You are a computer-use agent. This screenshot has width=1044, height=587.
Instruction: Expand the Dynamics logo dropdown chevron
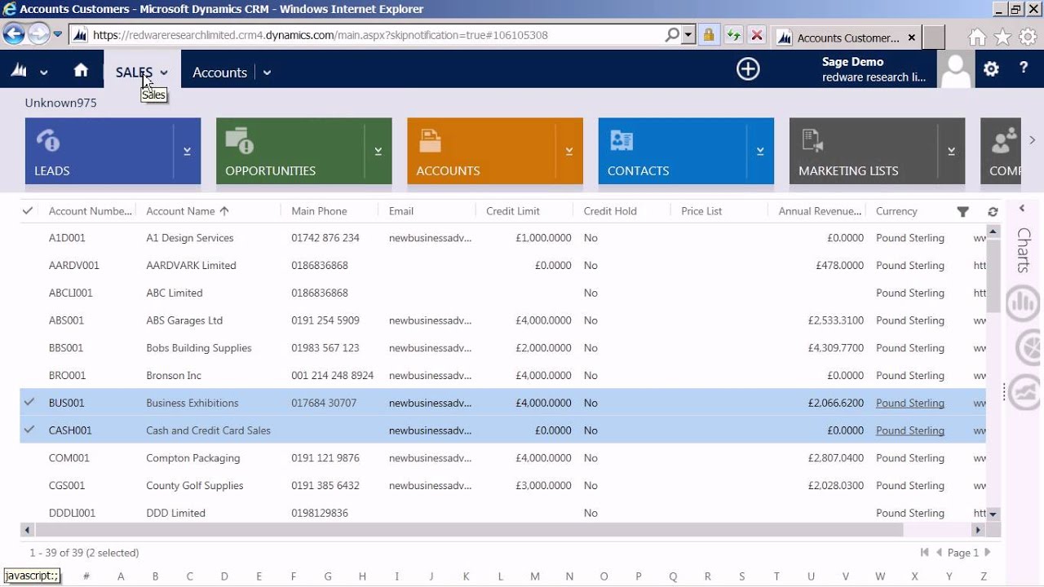pos(44,73)
